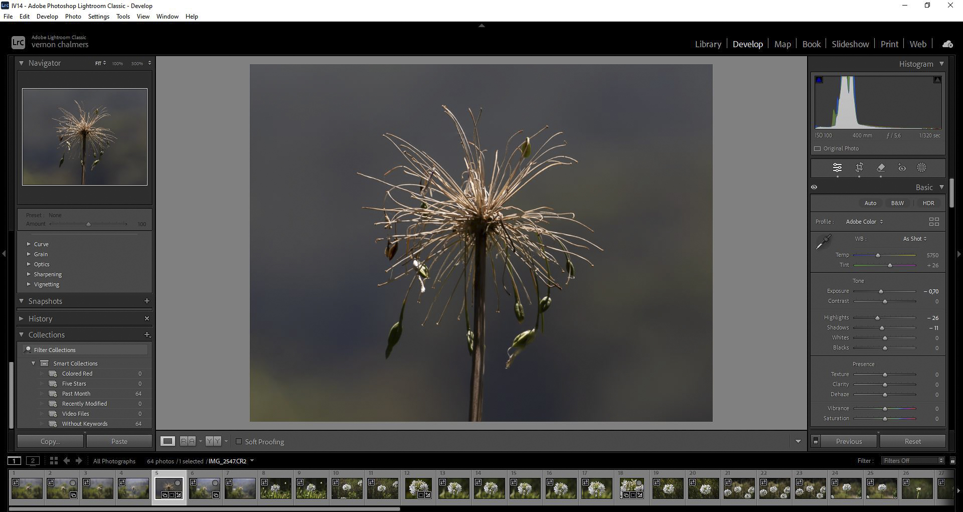Pick the White Balance eyedropper
The height and width of the screenshot is (512, 963).
(823, 243)
